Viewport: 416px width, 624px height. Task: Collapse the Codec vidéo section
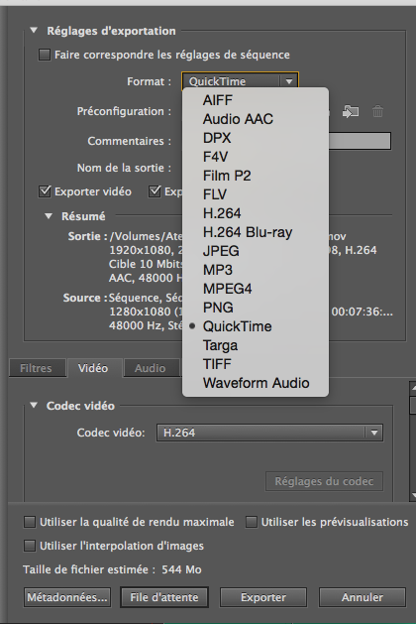point(34,405)
